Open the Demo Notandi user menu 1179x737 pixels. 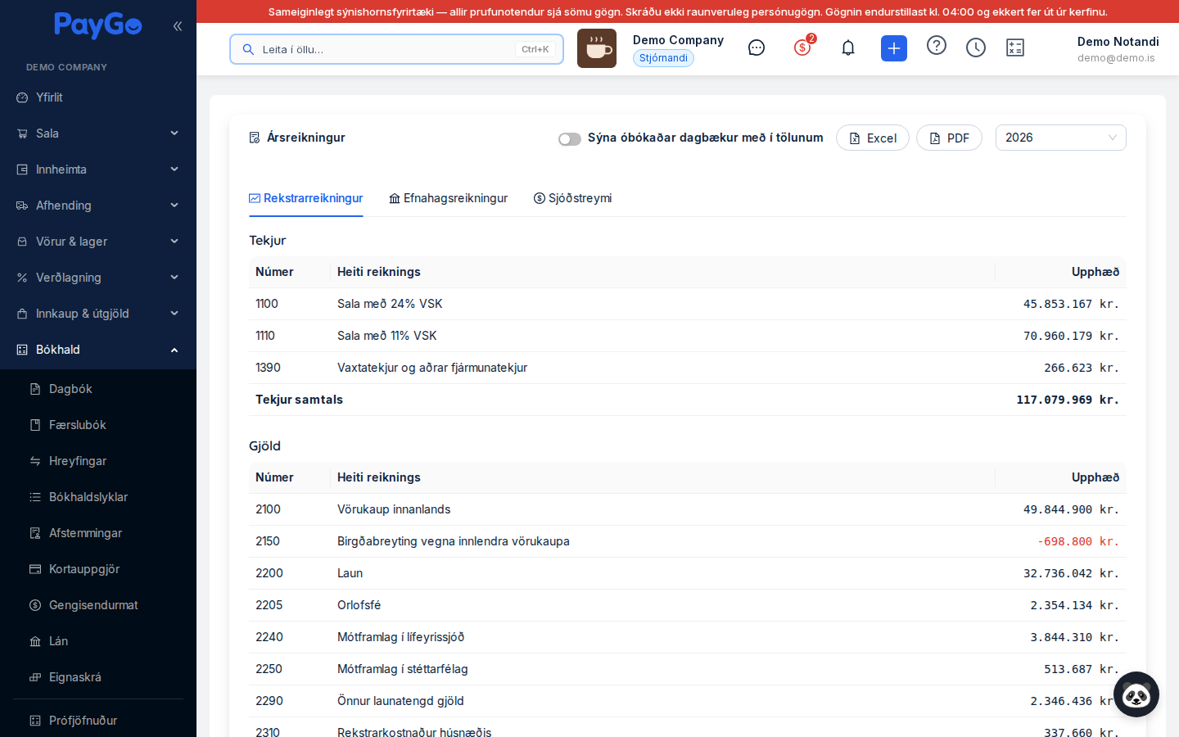(x=1117, y=48)
